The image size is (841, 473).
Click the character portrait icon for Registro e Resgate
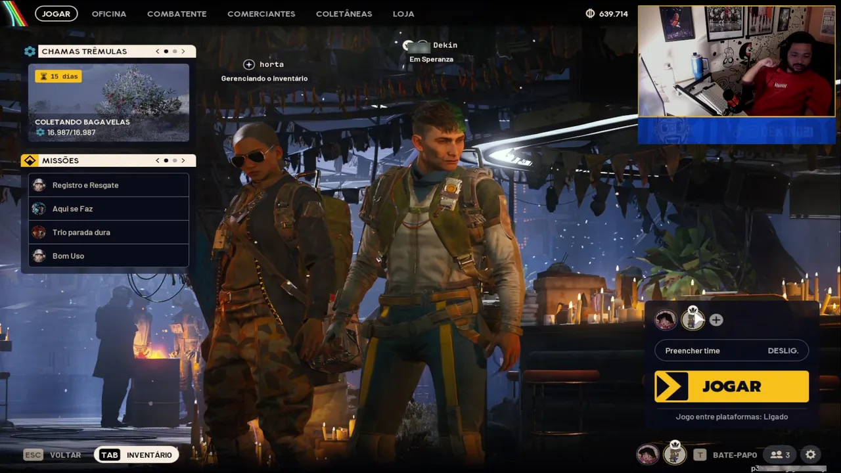click(39, 185)
